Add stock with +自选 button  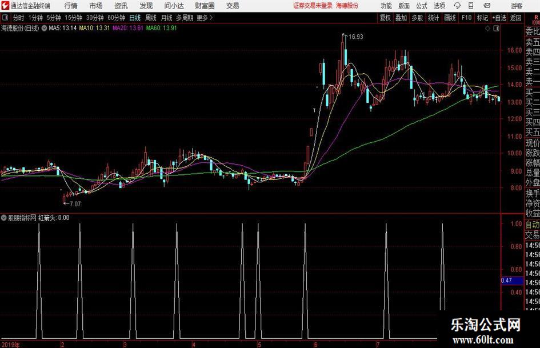coord(499,18)
